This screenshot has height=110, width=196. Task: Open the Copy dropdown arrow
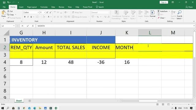click(x=16, y=15)
